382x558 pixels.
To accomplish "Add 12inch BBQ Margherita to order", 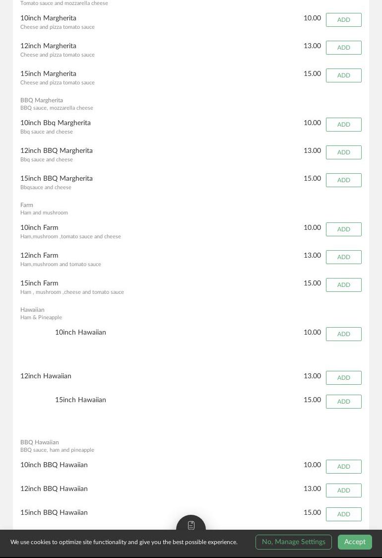I will (x=344, y=152).
